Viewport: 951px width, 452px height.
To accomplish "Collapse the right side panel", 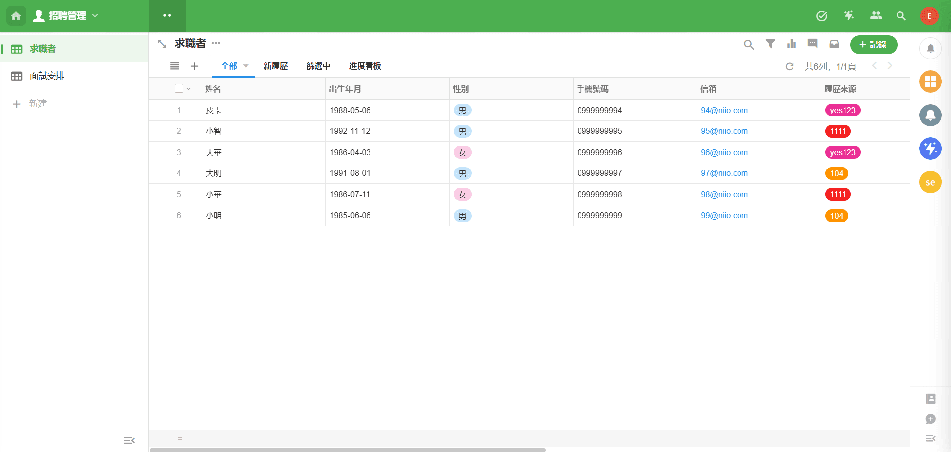I will [931, 438].
